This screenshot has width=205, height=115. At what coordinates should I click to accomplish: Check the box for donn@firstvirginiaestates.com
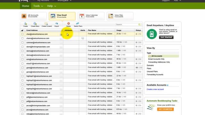point(22,47)
